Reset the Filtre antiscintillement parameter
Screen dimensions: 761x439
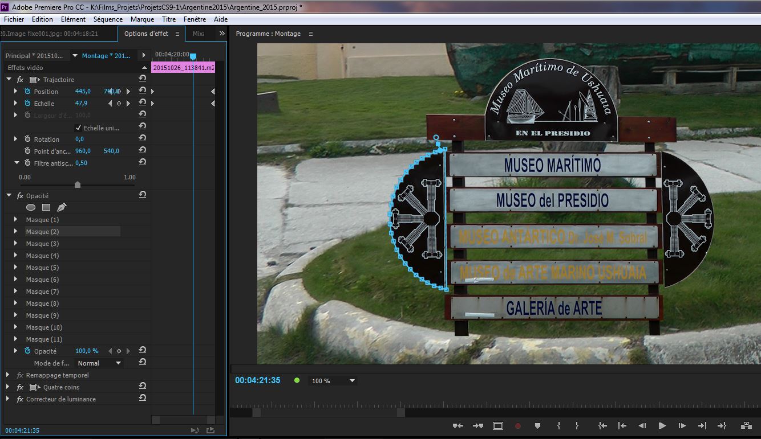click(x=143, y=163)
